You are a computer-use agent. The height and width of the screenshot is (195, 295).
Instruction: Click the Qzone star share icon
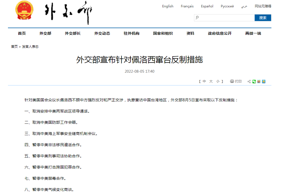[x=264, y=81]
